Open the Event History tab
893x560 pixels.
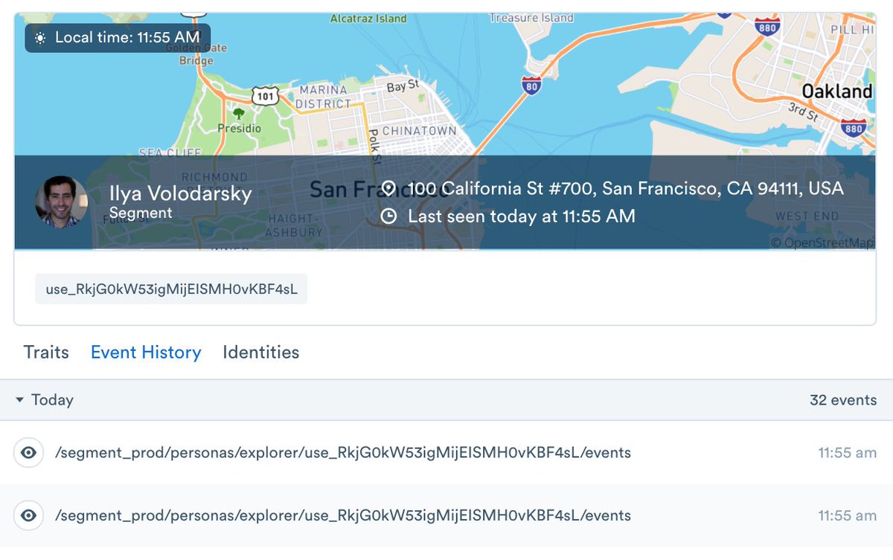[x=146, y=352]
